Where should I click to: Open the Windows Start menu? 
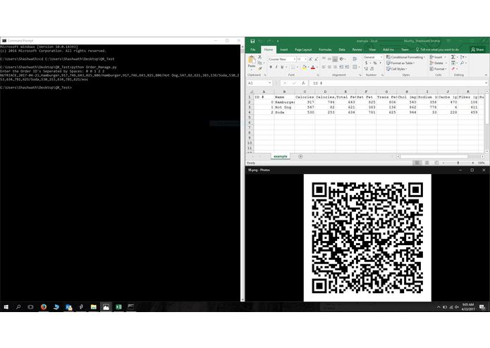[x=6, y=307]
